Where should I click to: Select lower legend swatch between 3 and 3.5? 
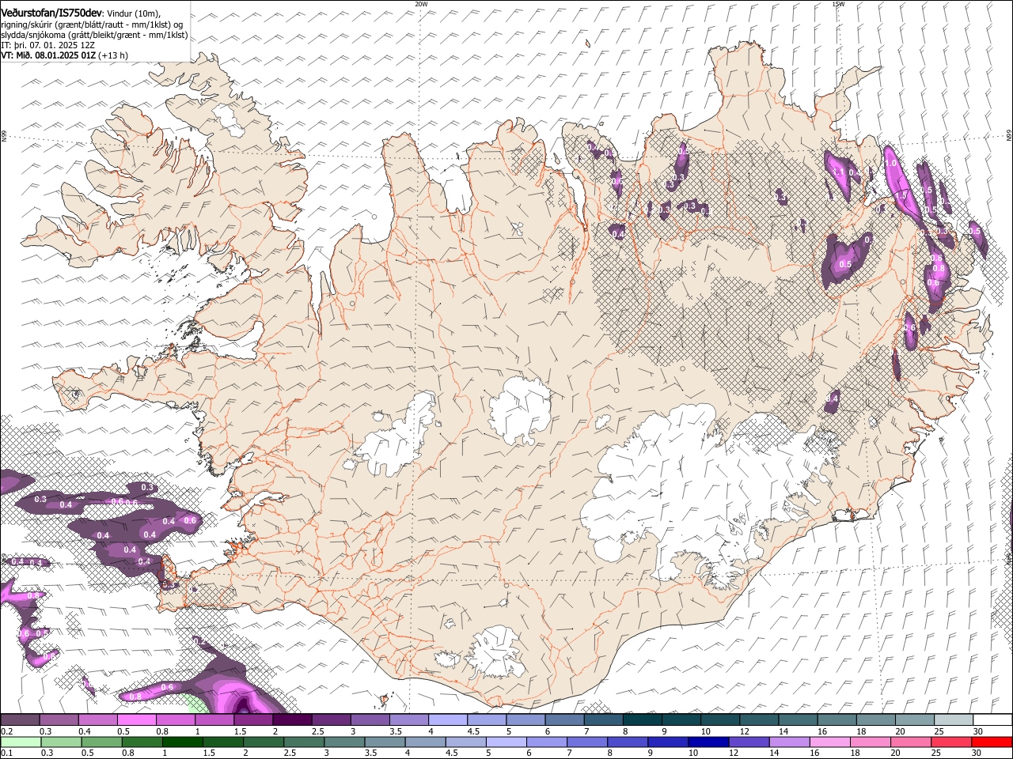[x=343, y=742]
